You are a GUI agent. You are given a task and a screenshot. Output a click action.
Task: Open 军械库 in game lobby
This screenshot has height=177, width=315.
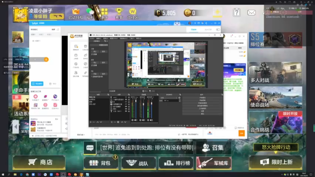(x=214, y=163)
